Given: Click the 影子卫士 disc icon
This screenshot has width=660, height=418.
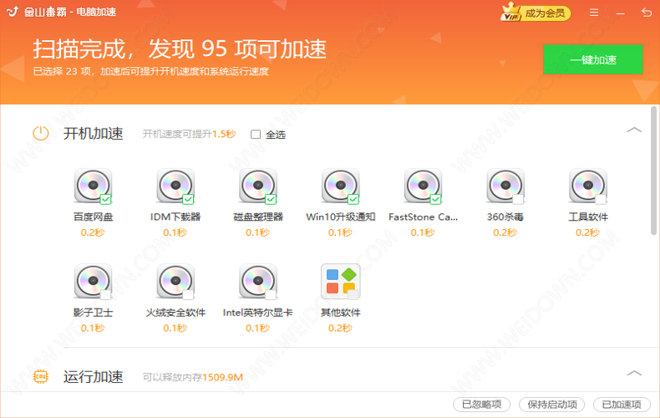Looking at the screenshot, I should coord(93,281).
